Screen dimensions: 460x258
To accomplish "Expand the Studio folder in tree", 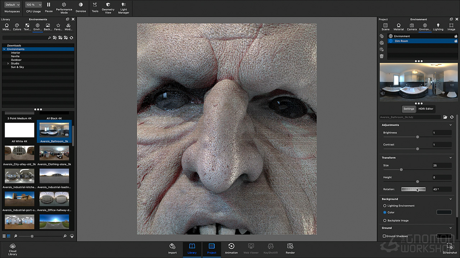I will click(x=8, y=63).
